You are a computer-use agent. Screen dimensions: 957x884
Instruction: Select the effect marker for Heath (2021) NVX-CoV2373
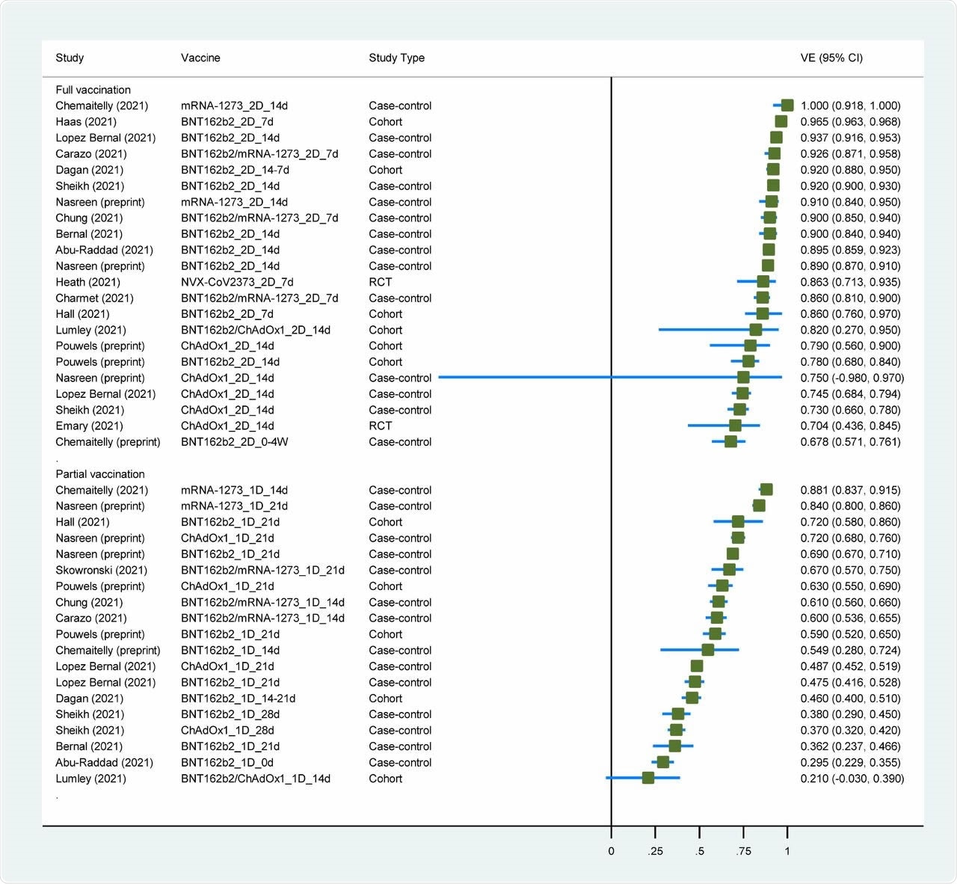762,282
